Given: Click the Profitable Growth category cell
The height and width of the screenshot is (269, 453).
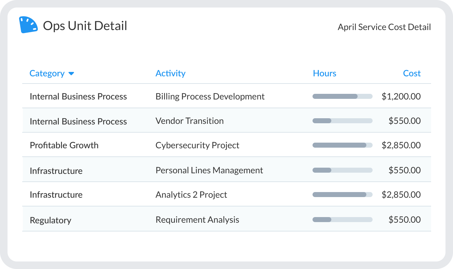Looking at the screenshot, I should [x=64, y=145].
